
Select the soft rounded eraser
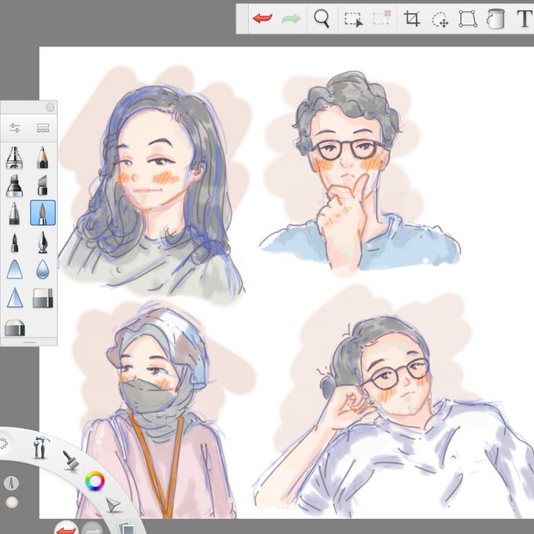15,328
